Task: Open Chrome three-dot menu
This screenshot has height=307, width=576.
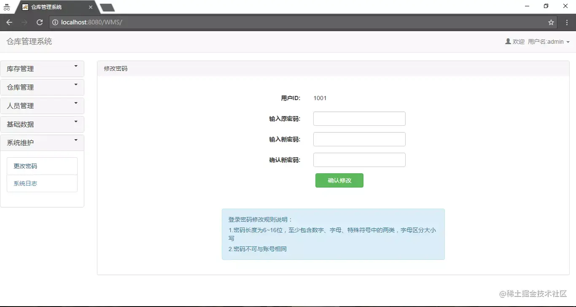Action: [x=567, y=22]
